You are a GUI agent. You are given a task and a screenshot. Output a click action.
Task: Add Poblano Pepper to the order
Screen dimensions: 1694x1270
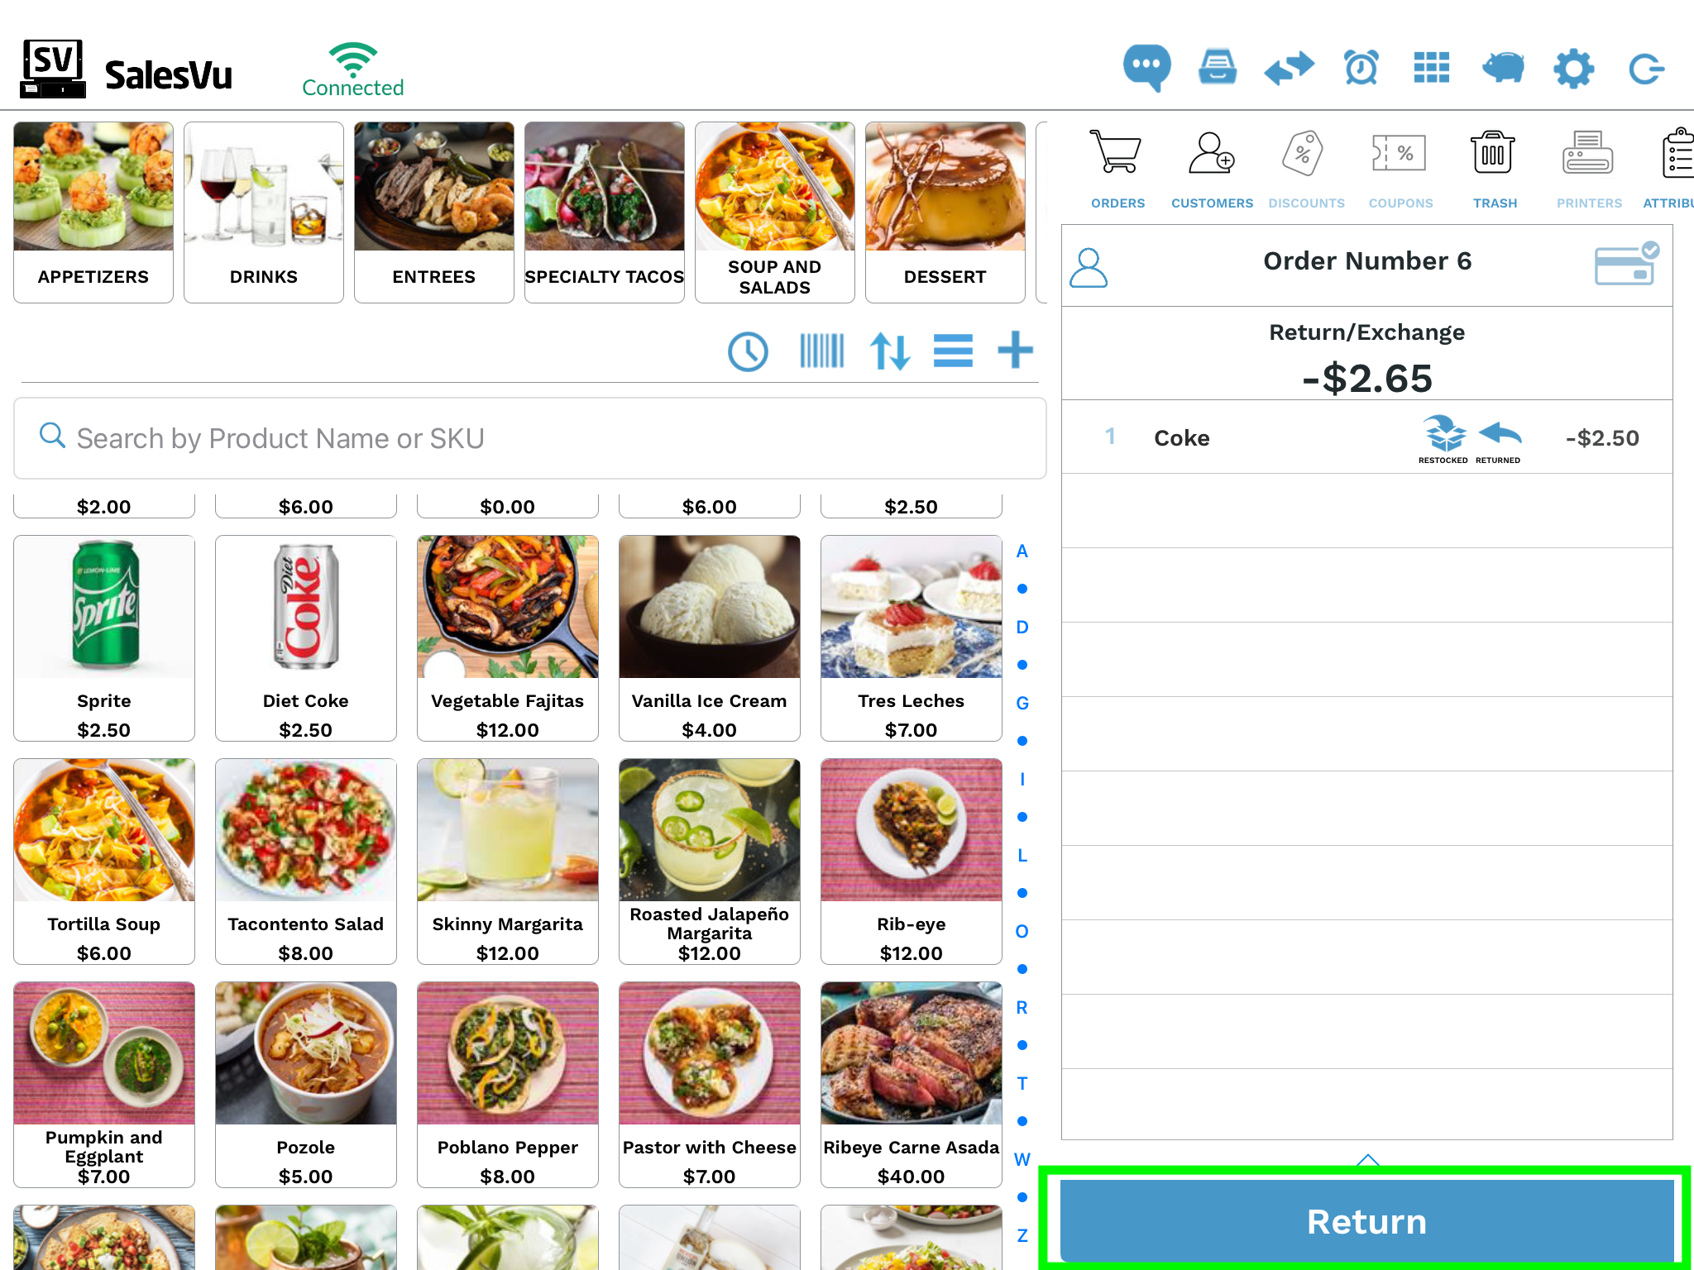tap(508, 1085)
